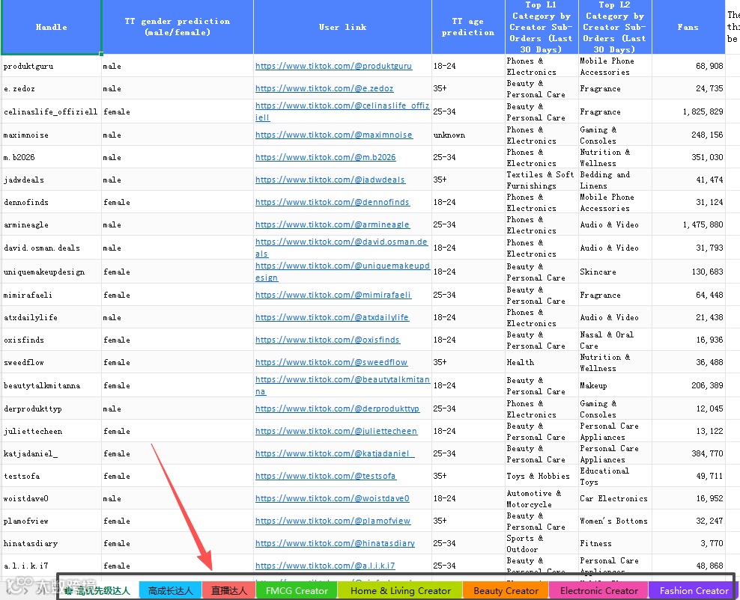Open the testsofa TikTok link
The image size is (740, 600).
click(326, 476)
